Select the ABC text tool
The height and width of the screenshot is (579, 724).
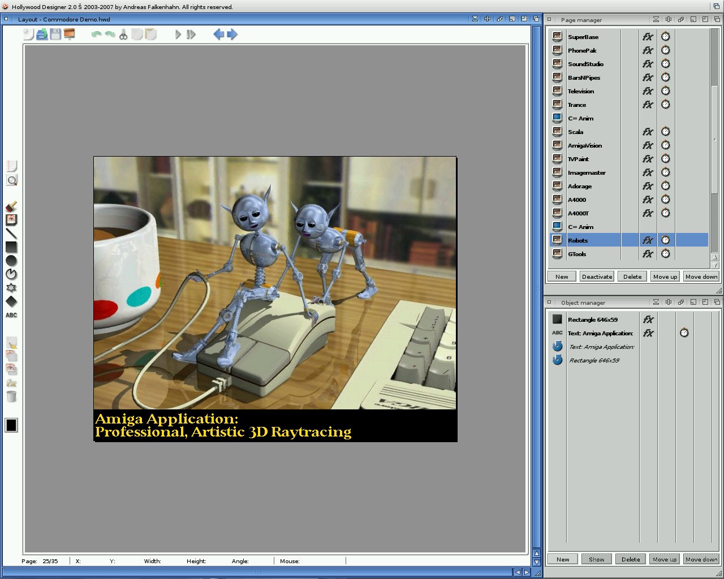tap(11, 315)
